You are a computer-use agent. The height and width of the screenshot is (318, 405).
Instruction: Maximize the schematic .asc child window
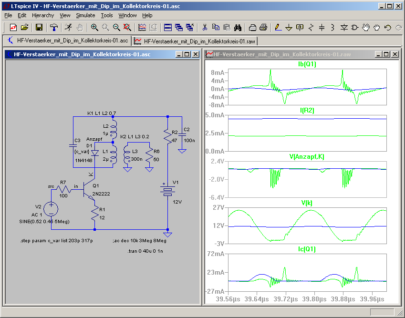coord(187,54)
